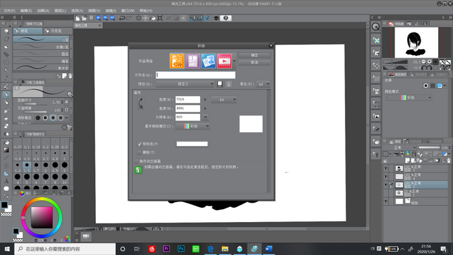Image resolution: width=453 pixels, height=255 pixels.
Task: Click the swap width and height arrows
Action: (x=140, y=103)
